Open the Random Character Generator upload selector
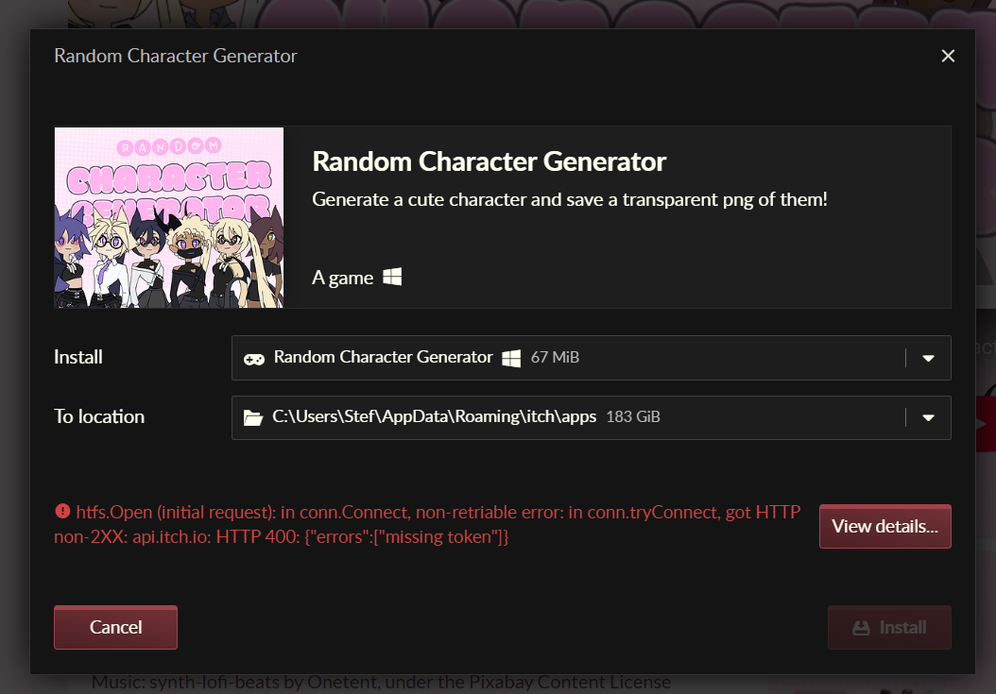Screen dimensions: 996x694 (591, 358)
